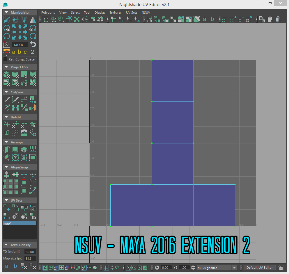Click the trash can icon in top toolbar
The height and width of the screenshot is (274, 289).
pos(278,19)
